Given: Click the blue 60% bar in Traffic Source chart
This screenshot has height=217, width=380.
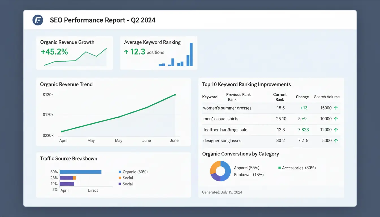Looking at the screenshot, I should (x=80, y=172).
